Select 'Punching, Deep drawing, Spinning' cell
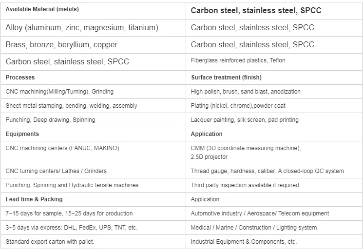 pos(94,120)
